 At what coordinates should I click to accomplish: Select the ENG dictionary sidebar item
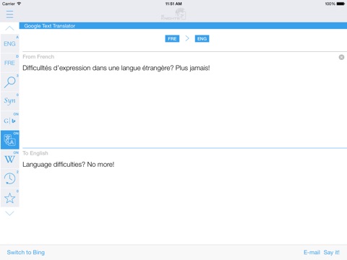pos(10,43)
